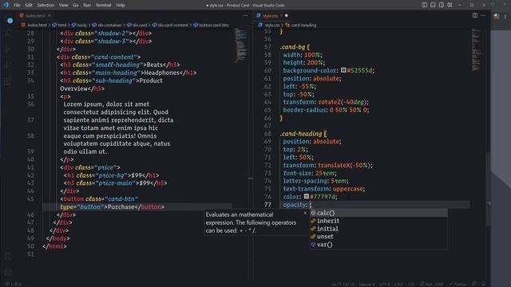Open the Selection menu
This screenshot has width=511, height=287.
(x=46, y=6)
